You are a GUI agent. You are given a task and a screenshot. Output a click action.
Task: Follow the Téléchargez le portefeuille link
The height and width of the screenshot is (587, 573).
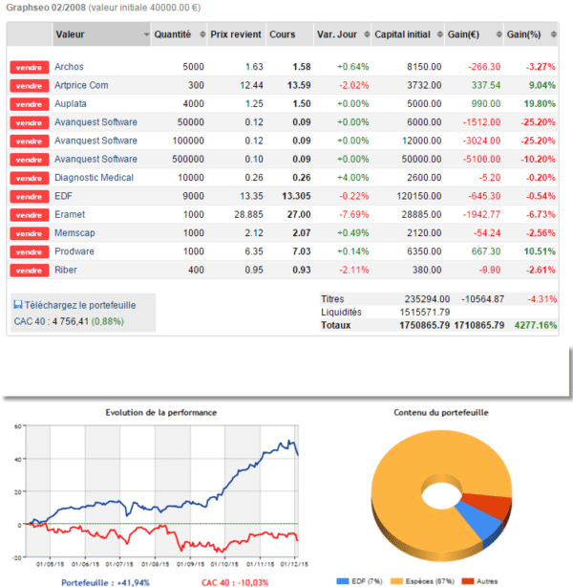click(80, 304)
